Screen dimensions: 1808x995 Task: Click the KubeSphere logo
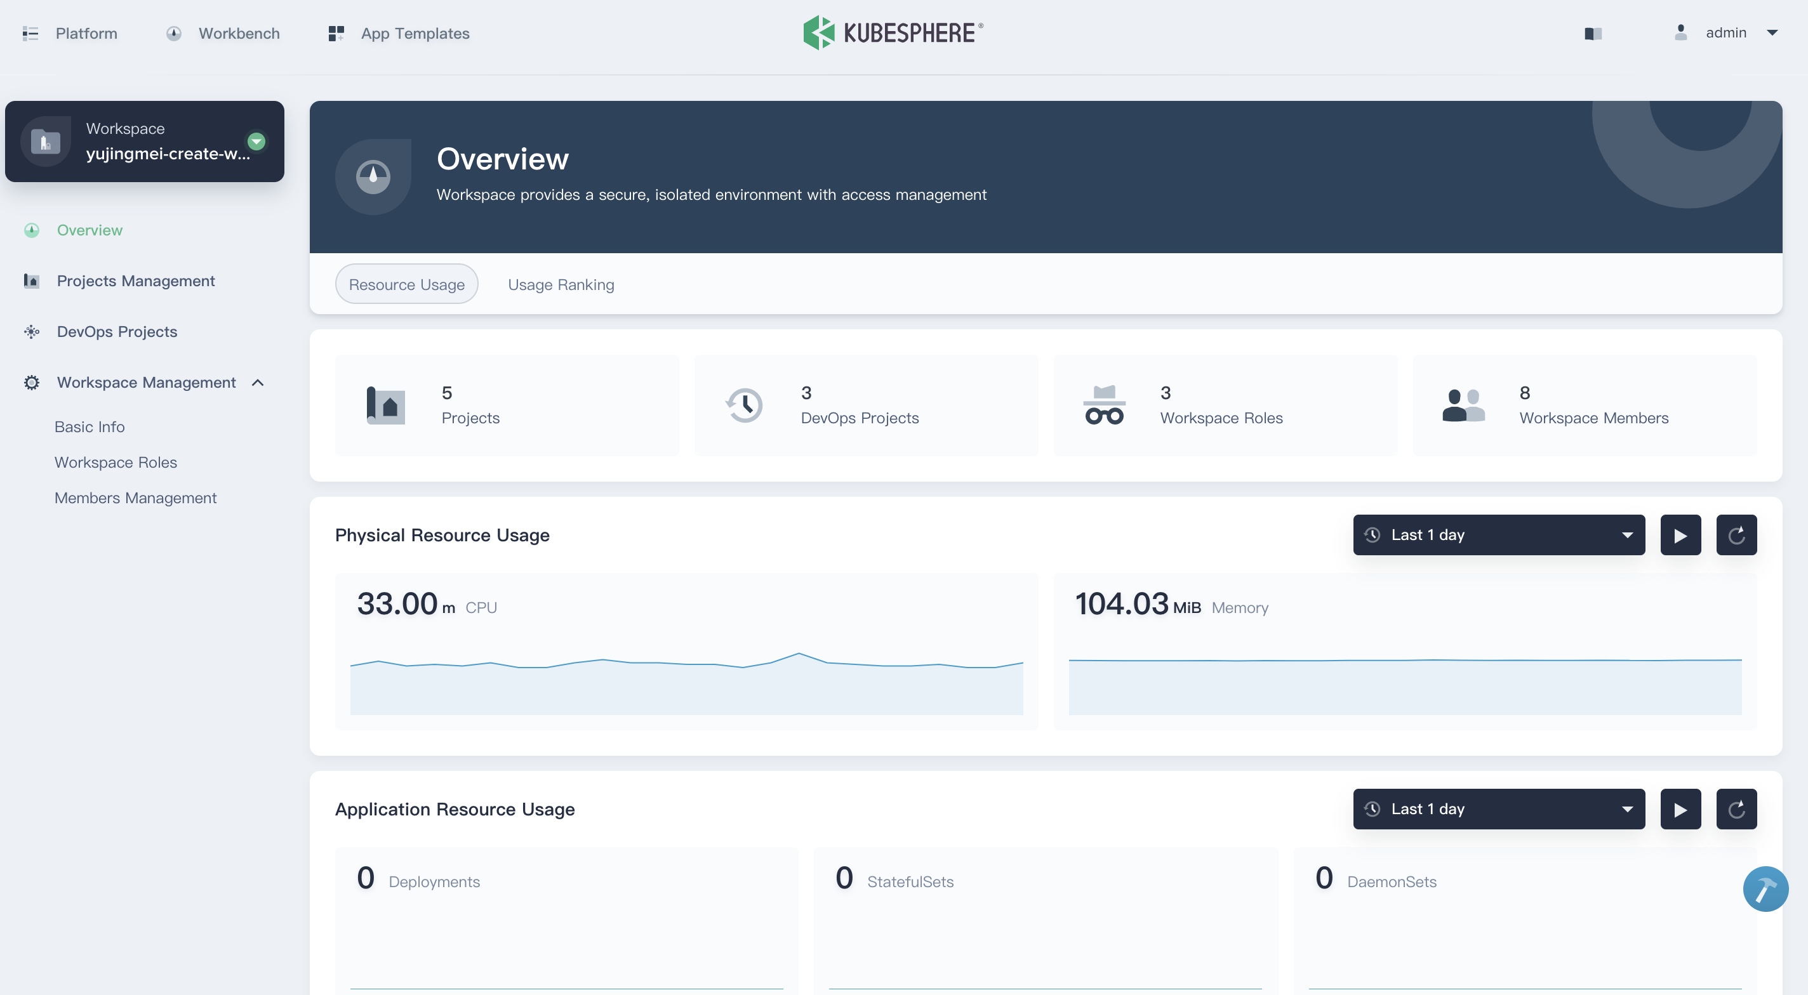coord(893,32)
